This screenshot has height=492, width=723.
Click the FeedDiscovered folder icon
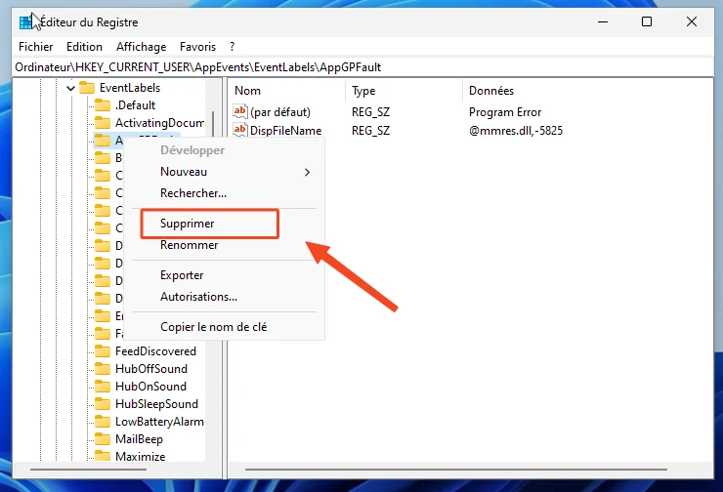click(x=103, y=351)
